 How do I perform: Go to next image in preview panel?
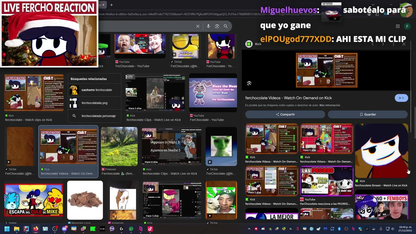tap(383, 44)
